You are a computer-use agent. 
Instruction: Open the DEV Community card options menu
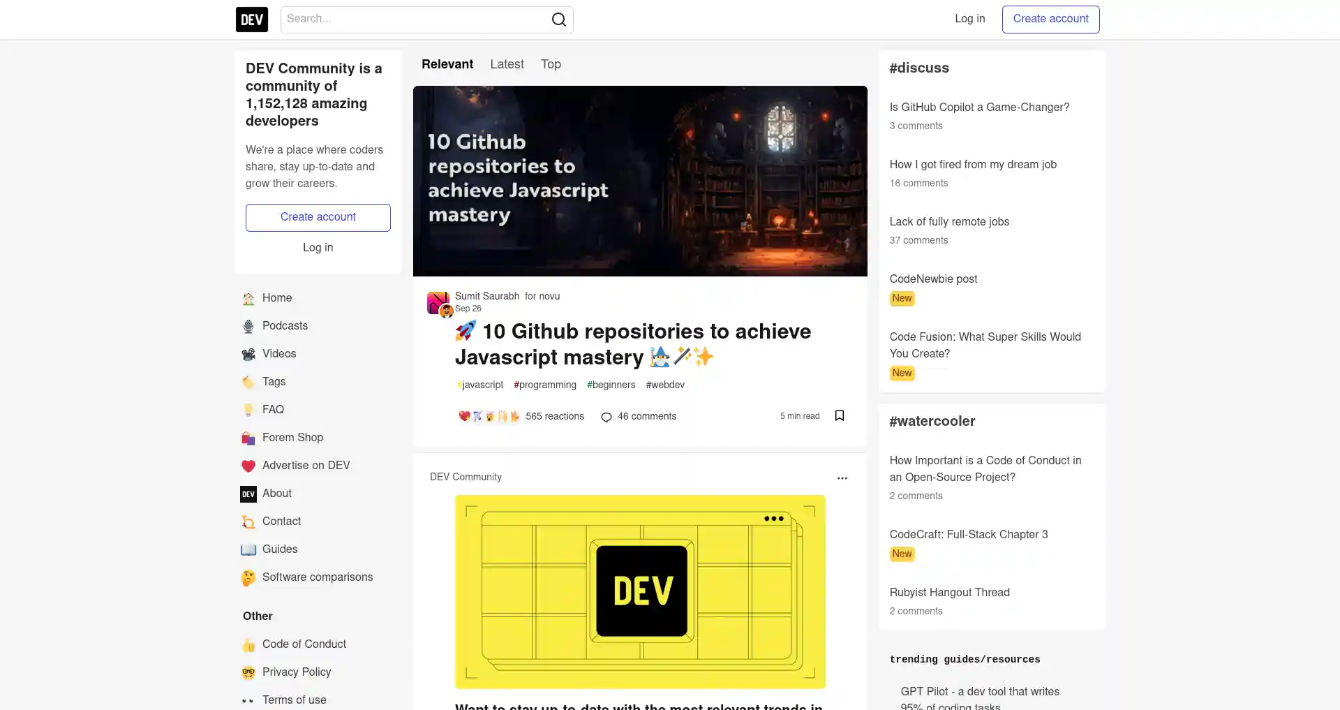(x=842, y=478)
